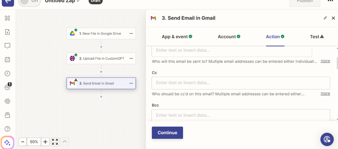
Task: Open menu for Gmail step
Action: pos(131,83)
